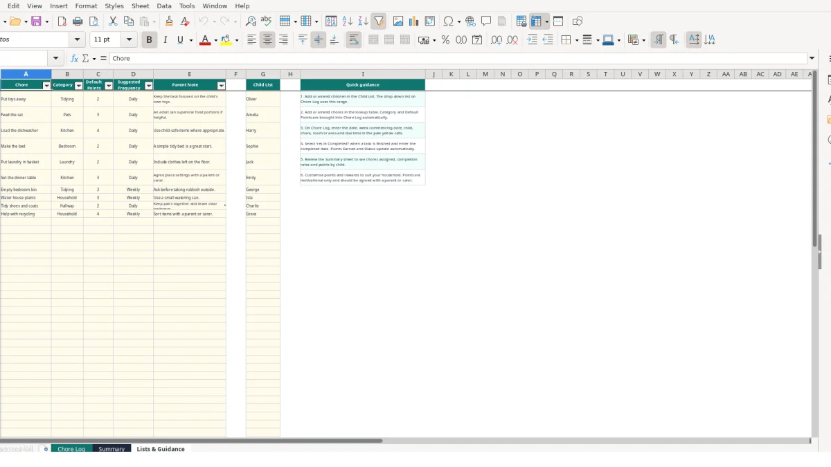Click the Save document icon
Viewport: 831px width, 467px height.
pyautogui.click(x=36, y=21)
